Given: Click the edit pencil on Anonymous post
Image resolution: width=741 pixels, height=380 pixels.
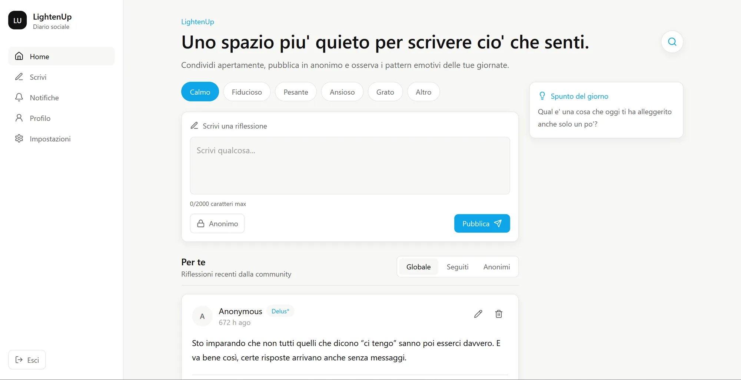Looking at the screenshot, I should click(478, 314).
